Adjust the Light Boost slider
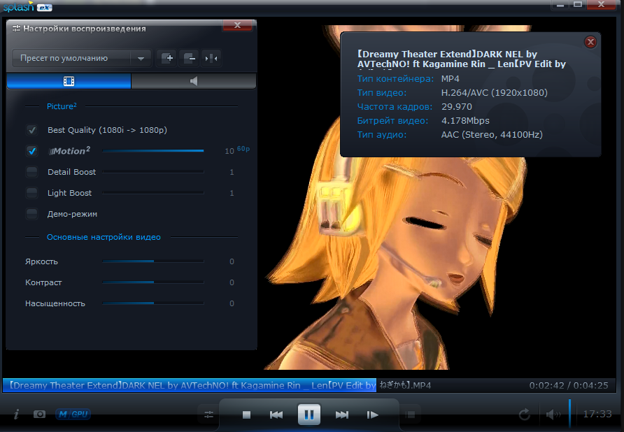 click(153, 193)
